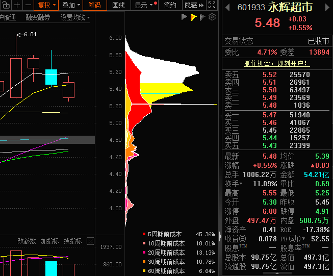Image resolution: width=333 pixels, height=276 pixels.
Task: Click the red 5周期前成本 legend swatch
Action: click(144, 234)
